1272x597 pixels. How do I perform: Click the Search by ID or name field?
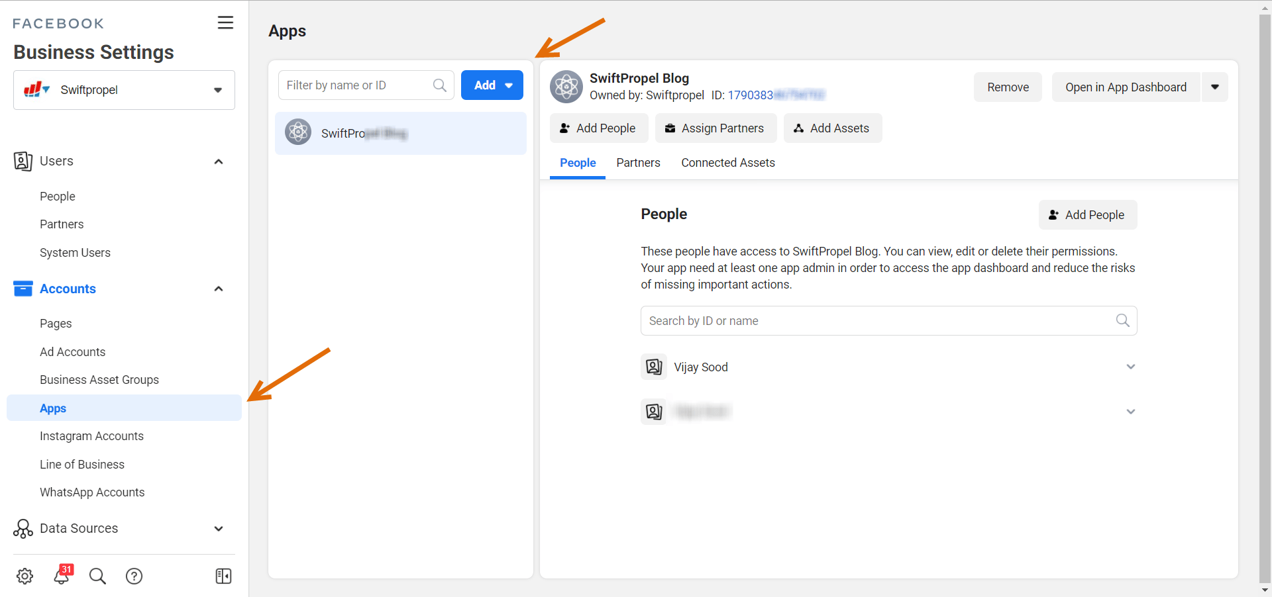(878, 321)
